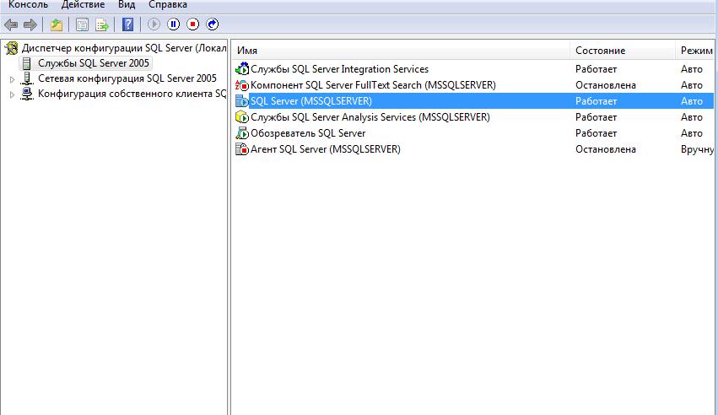Click the Конфигурация собственного клиента computer icon

(28, 94)
